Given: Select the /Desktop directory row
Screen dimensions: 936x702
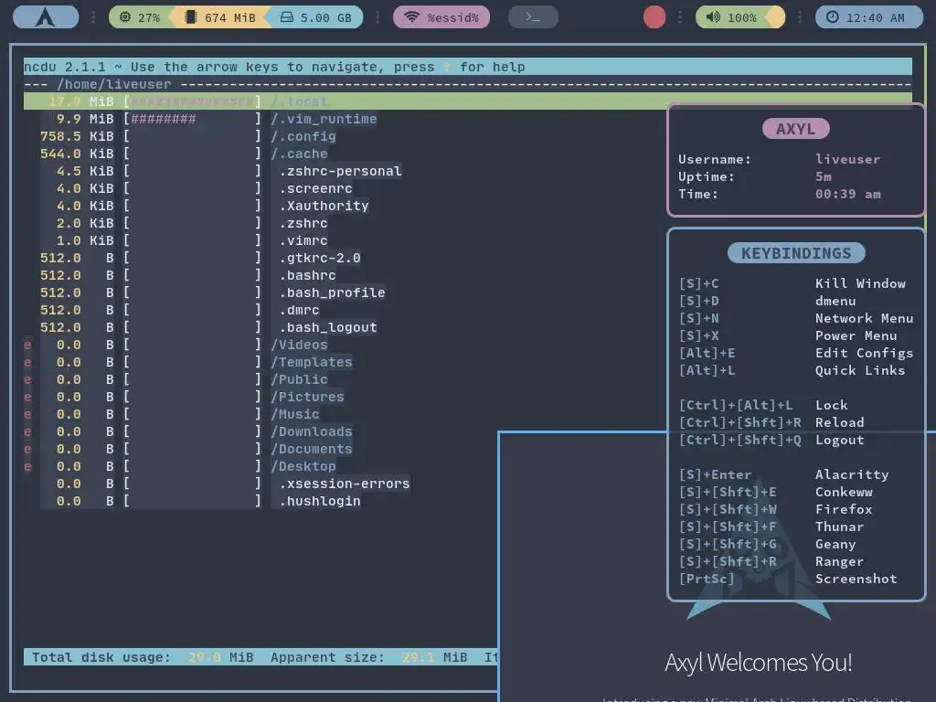Looking at the screenshot, I should pyautogui.click(x=180, y=466).
